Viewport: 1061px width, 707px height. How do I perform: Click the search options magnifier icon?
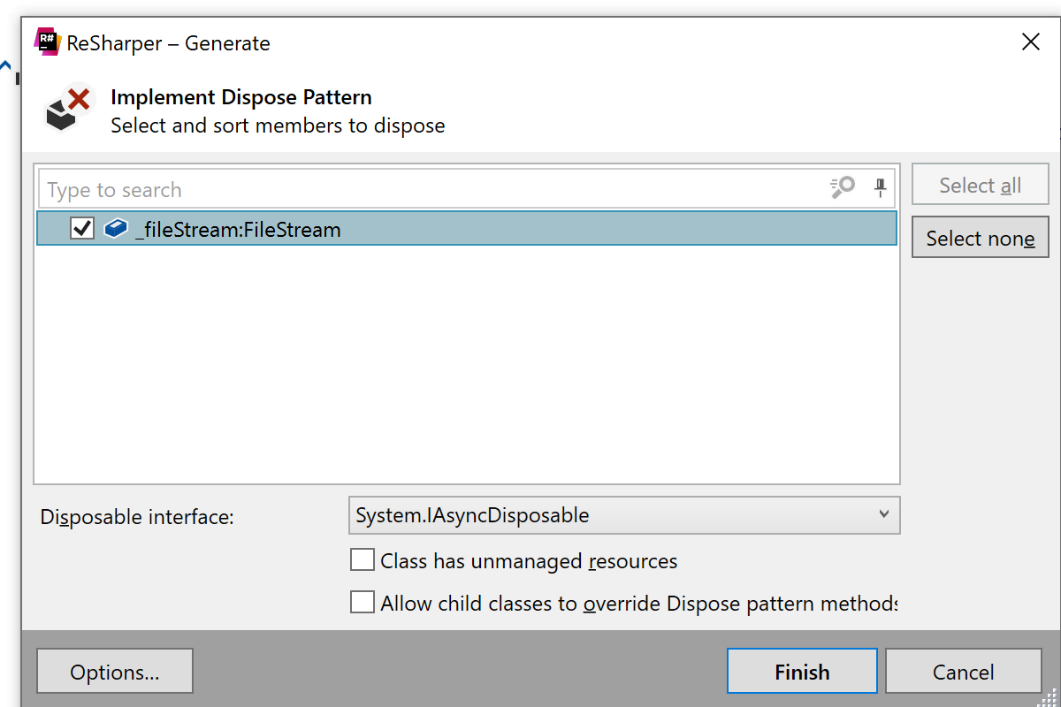coord(843,187)
